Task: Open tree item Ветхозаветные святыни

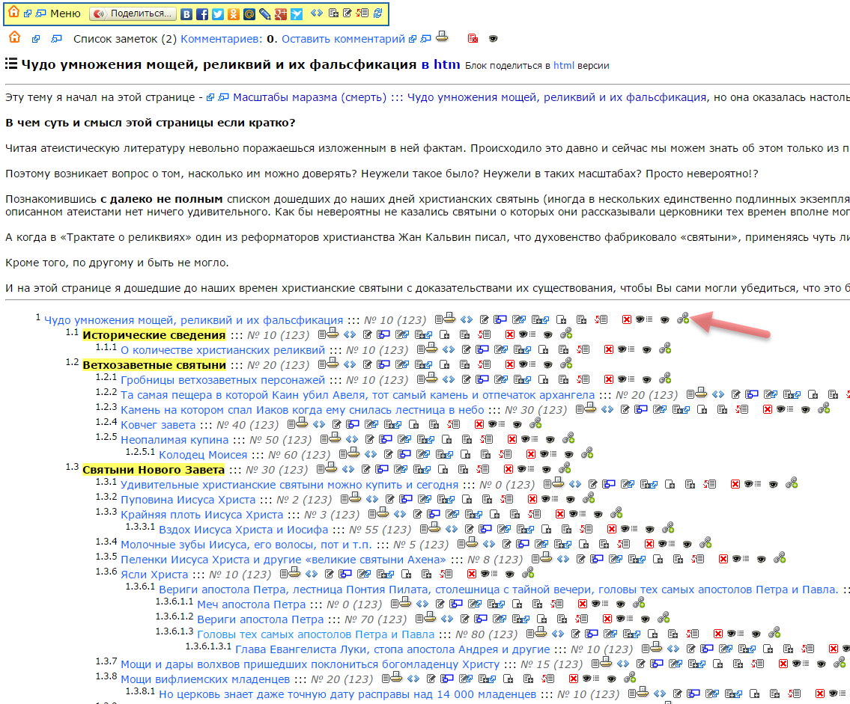Action: (154, 364)
